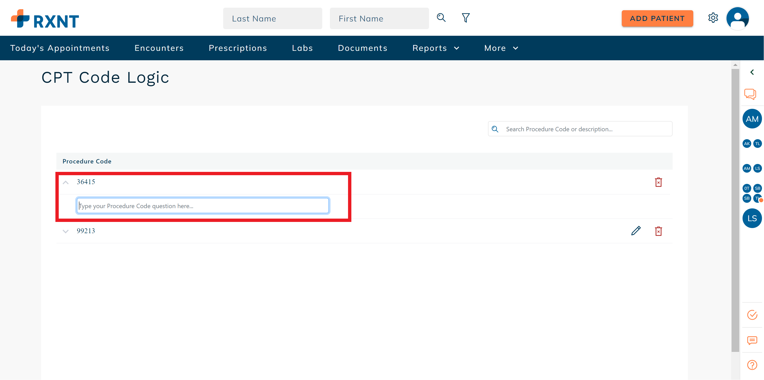The width and height of the screenshot is (764, 380).
Task: Expand the 99213 procedure code row
Action: [65, 231]
